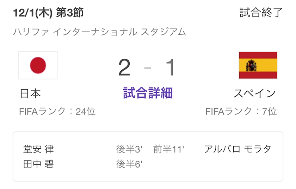Click Spain's score number 1
Viewport: 296px width, 189px height.
(171, 67)
